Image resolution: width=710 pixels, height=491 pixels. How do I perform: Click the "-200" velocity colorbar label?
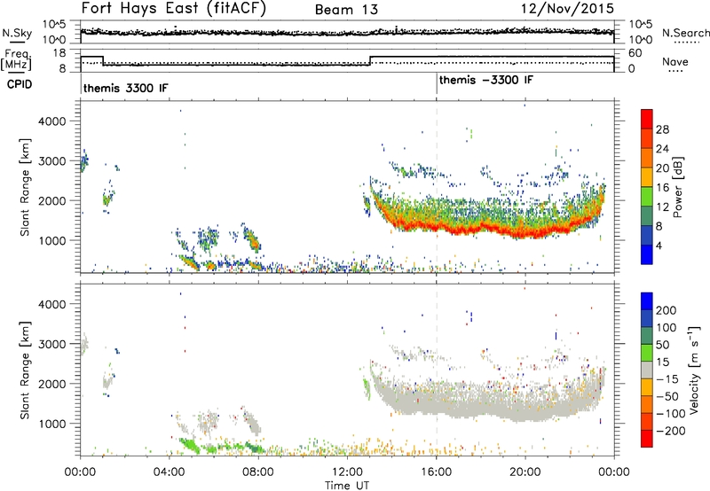pyautogui.click(x=670, y=431)
